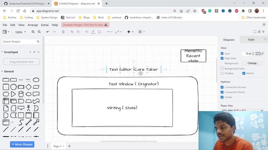Click the Unsaved changes save banner
The width and height of the screenshot is (268, 150).
click(x=85, y=25)
